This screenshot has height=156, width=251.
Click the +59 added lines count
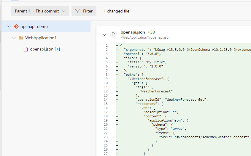[151, 32]
